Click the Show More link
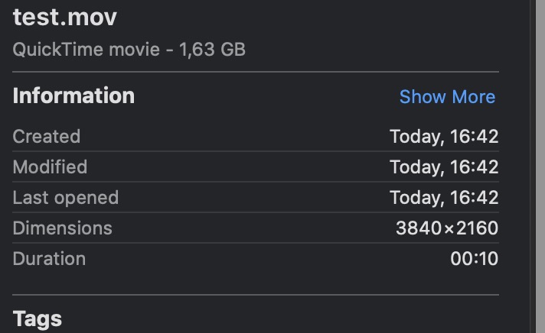545x333 pixels. (x=447, y=97)
